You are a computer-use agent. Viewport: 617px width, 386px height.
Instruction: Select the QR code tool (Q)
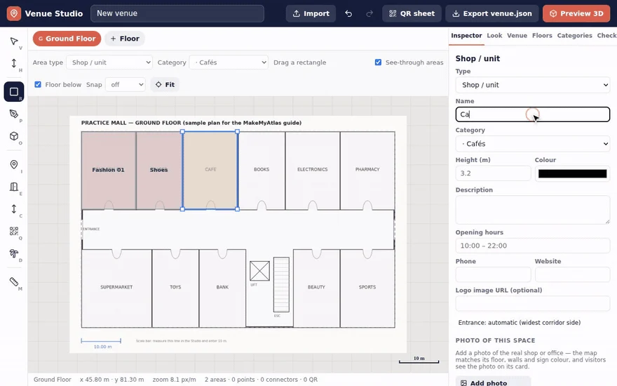click(x=14, y=231)
